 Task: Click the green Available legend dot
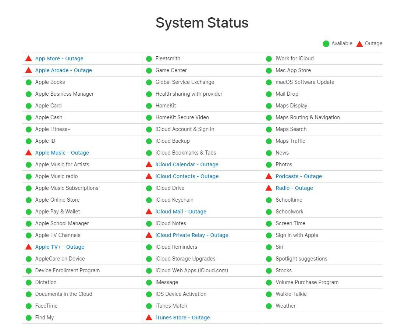(x=326, y=44)
